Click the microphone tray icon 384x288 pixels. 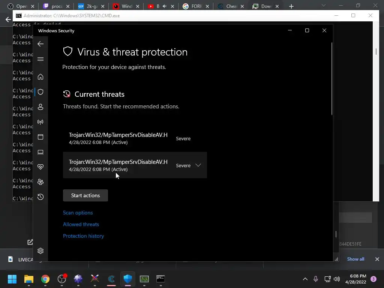pos(316,279)
